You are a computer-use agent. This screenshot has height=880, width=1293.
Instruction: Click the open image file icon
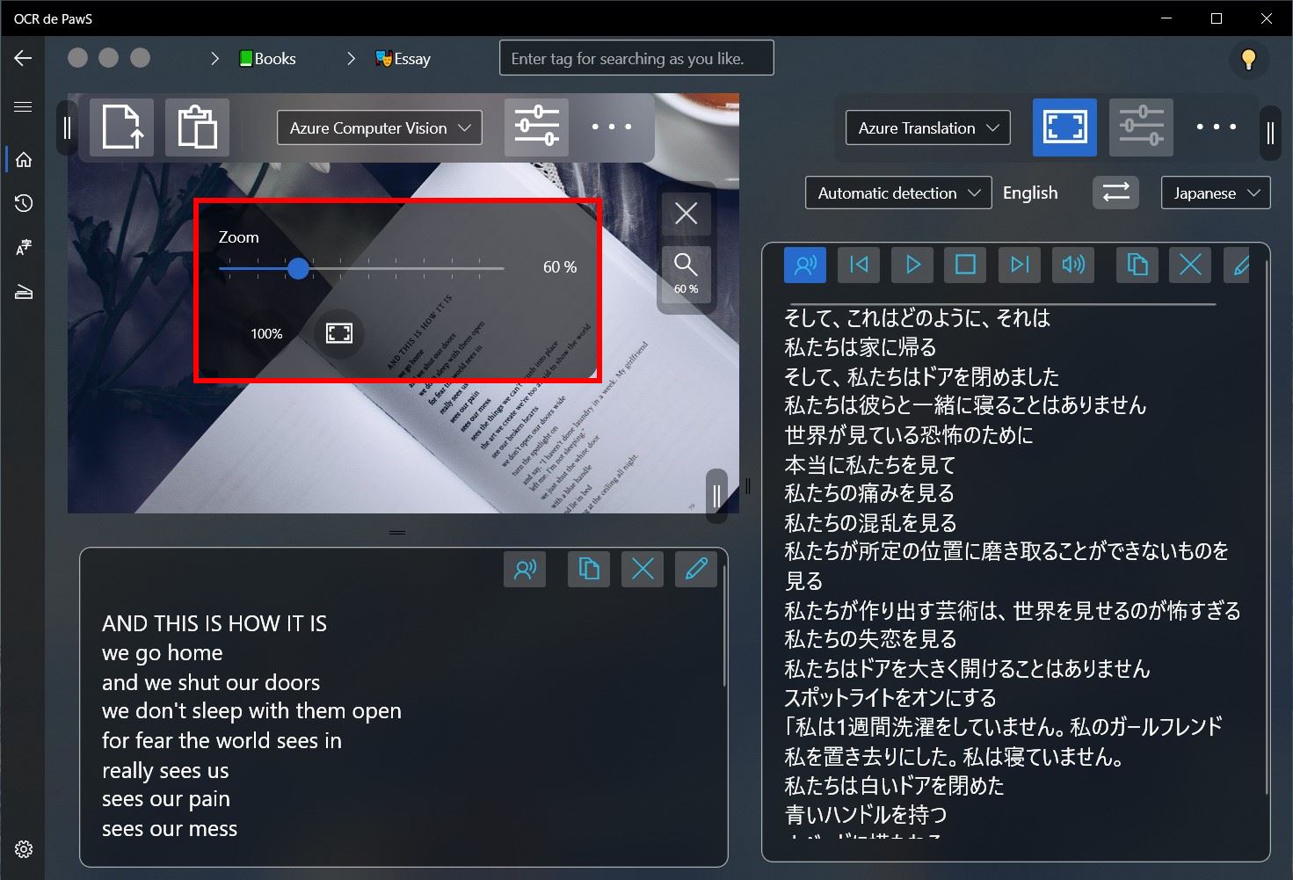pos(121,128)
